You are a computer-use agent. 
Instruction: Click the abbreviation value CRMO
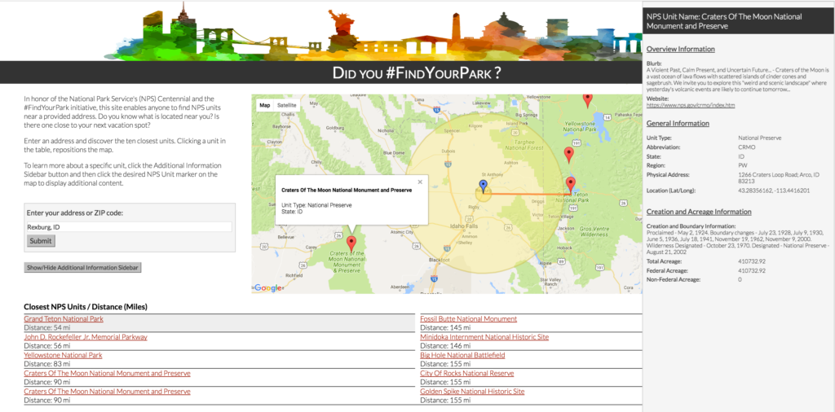pos(747,147)
